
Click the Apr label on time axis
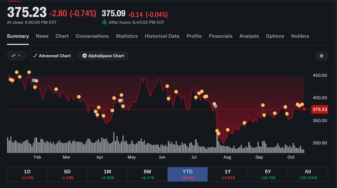[100, 157]
